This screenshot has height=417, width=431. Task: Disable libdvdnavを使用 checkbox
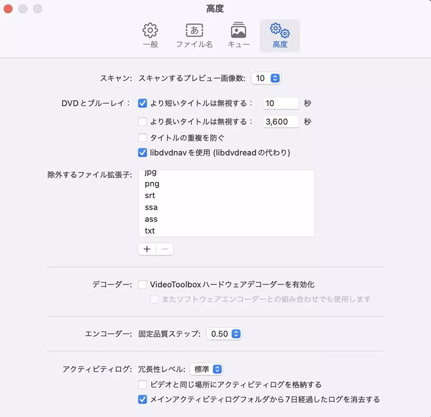pos(143,152)
